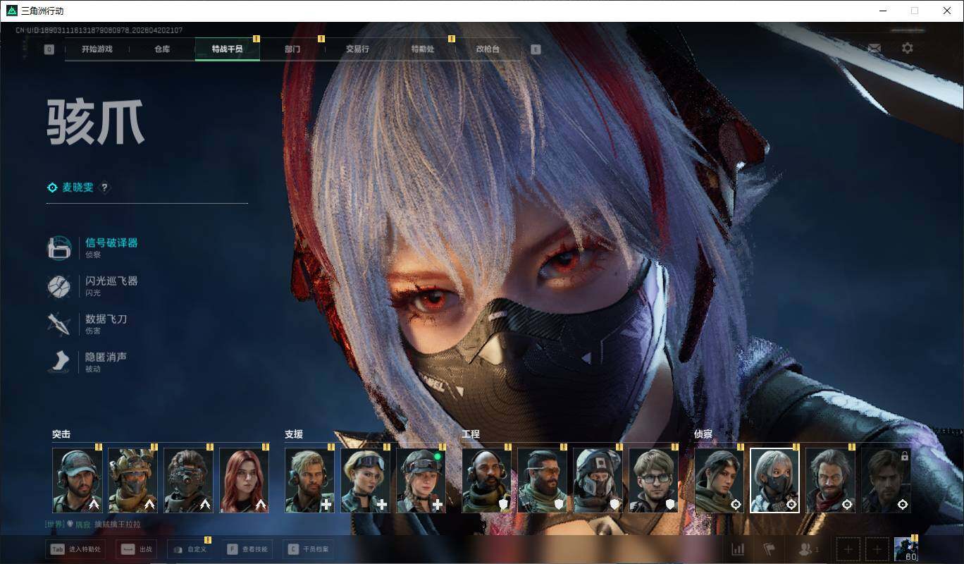Choose the blonde 支援 woman with goggles
Viewport: 964px width, 564px height.
click(366, 480)
